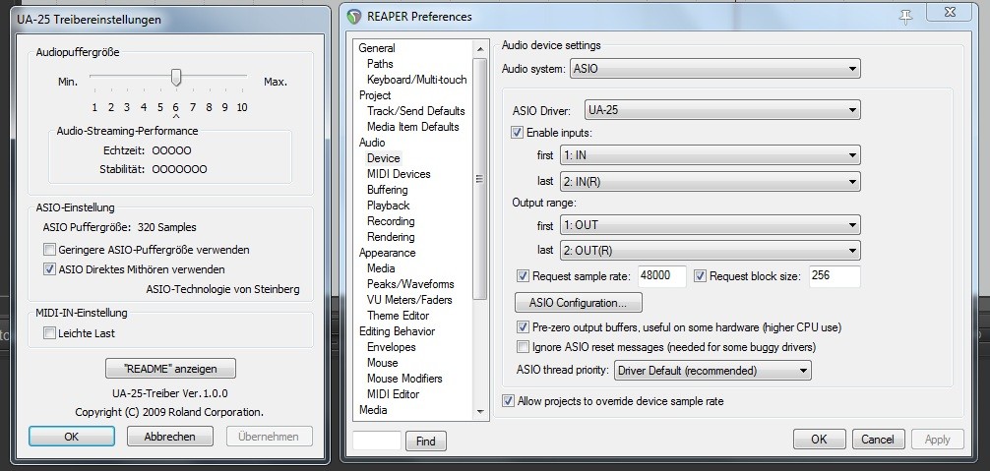This screenshot has width=990, height=471.
Task: Click the preferences tree scrollbar down arrow
Action: pyautogui.click(x=480, y=412)
